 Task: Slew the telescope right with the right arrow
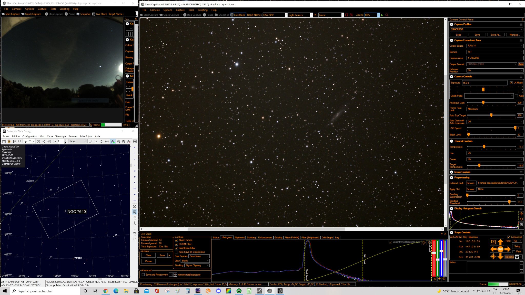click(507, 249)
